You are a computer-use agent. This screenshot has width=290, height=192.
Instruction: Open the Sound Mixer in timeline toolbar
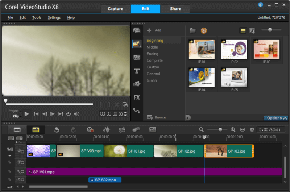click(107, 129)
